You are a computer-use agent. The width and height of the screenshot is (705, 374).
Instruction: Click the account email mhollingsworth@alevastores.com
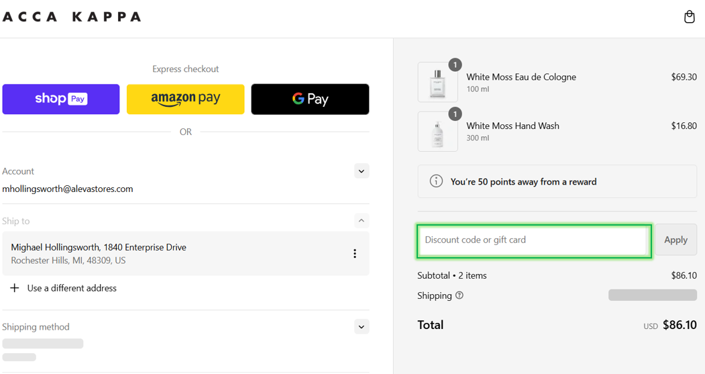[68, 189]
